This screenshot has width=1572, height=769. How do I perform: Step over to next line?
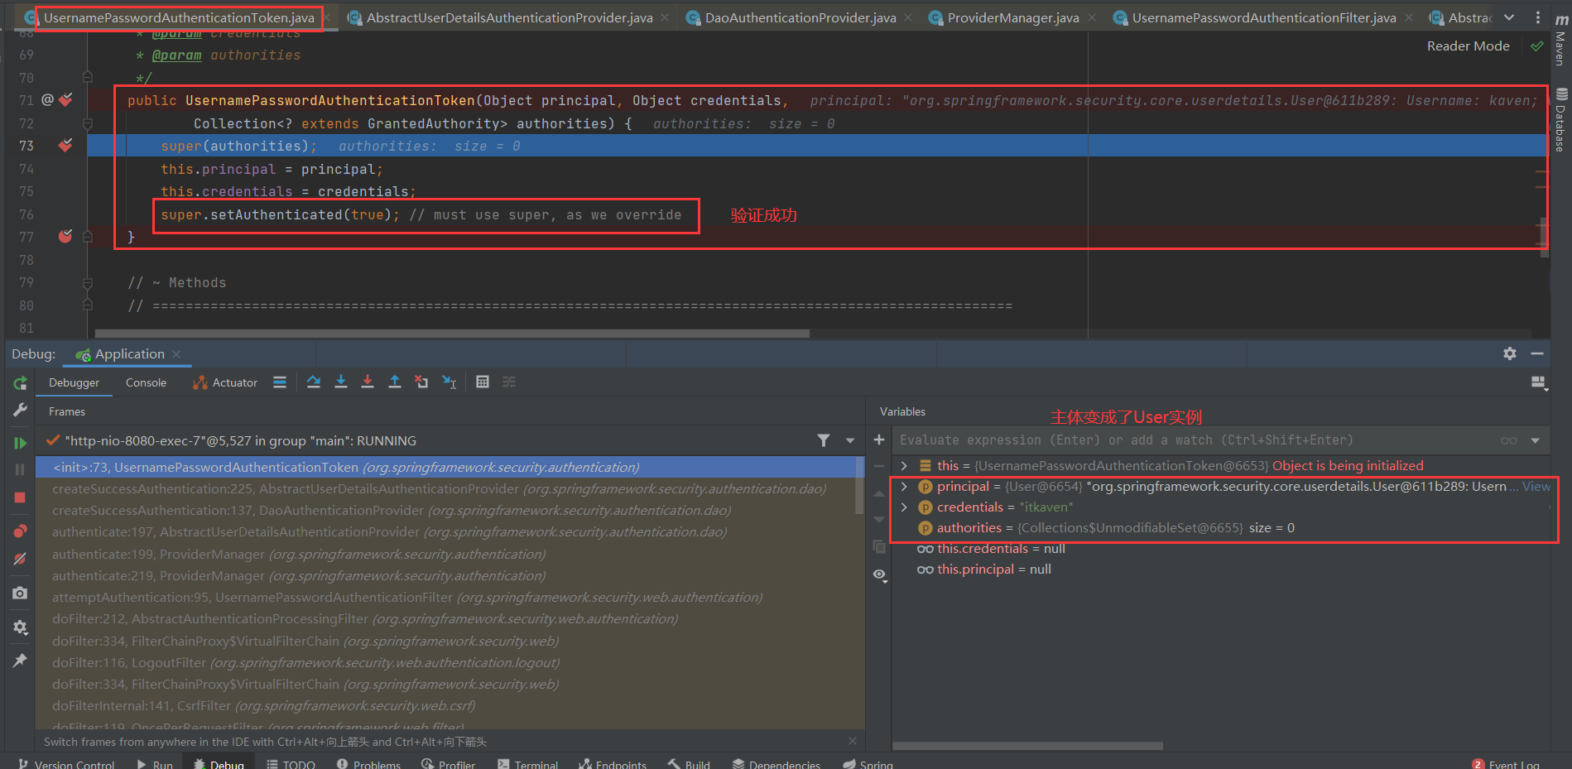[x=314, y=382]
